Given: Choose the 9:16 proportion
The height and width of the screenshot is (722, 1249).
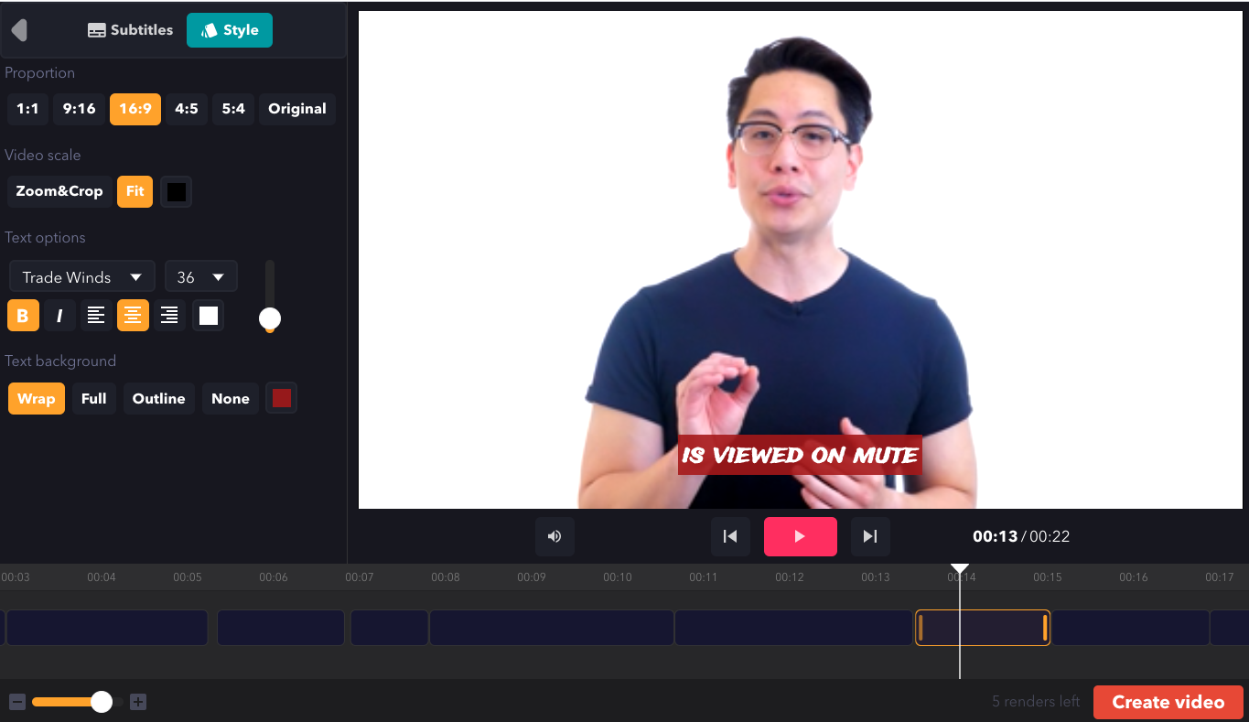Looking at the screenshot, I should tap(79, 109).
